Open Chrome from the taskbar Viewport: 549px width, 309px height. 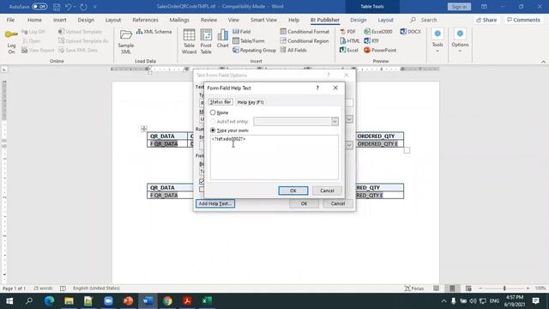(x=167, y=301)
